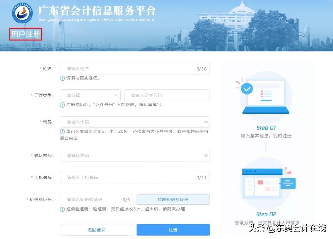Click the Step 02 label
The width and height of the screenshot is (333, 239).
click(x=266, y=214)
